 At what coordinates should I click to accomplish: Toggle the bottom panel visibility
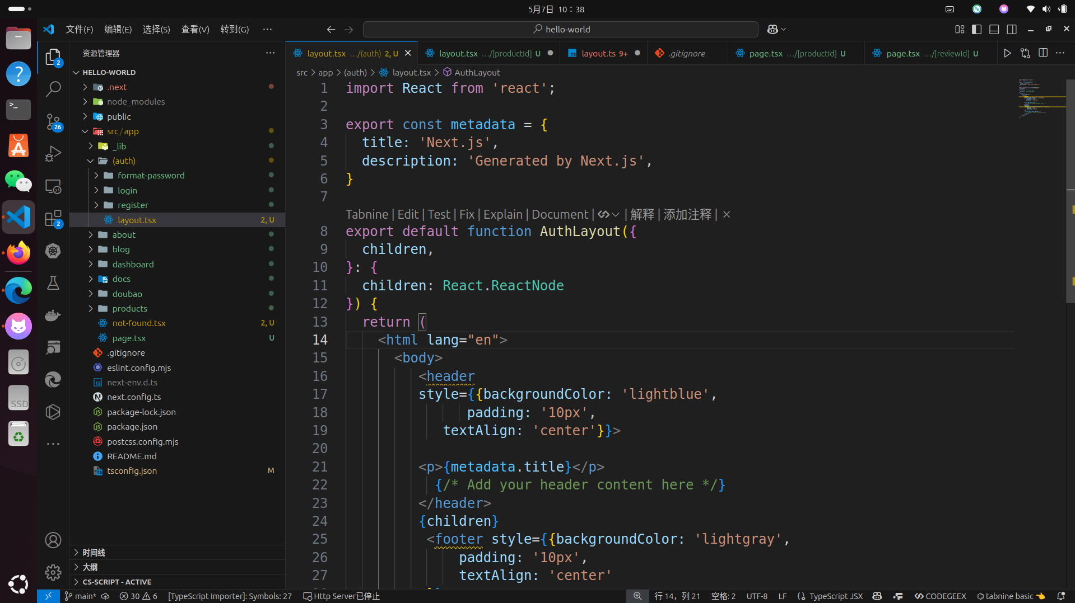pos(994,29)
